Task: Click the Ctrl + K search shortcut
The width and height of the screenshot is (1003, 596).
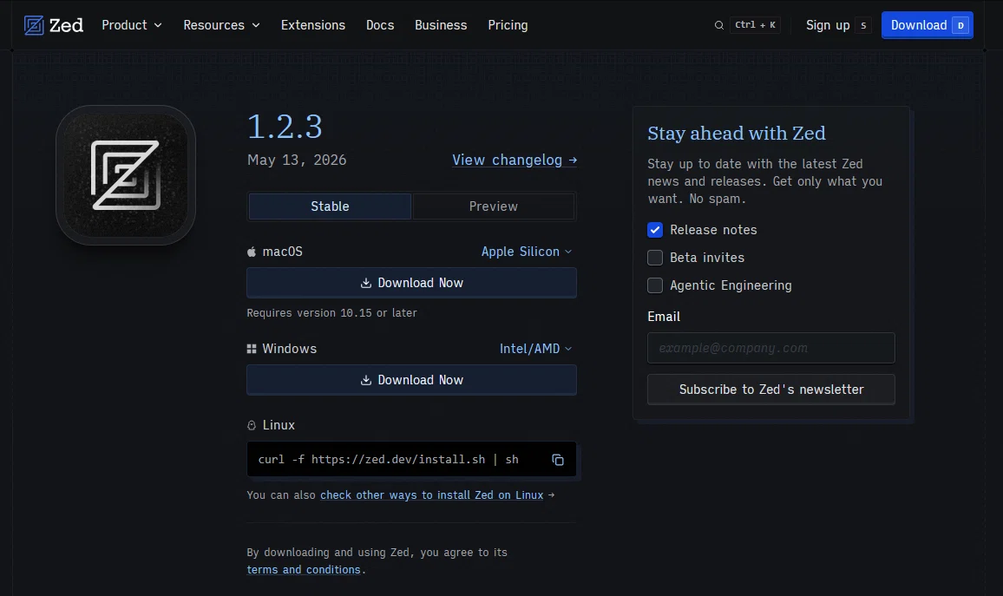Action: tap(755, 25)
